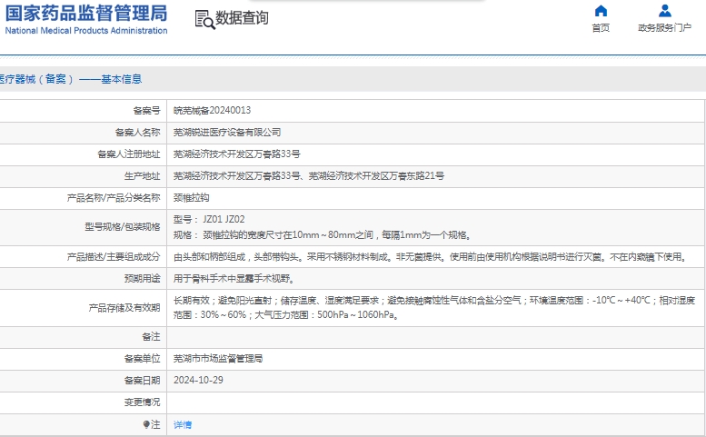The image size is (706, 437).
Task: Click the description starting 由头部和柄部组成
Action: pyautogui.click(x=432, y=257)
